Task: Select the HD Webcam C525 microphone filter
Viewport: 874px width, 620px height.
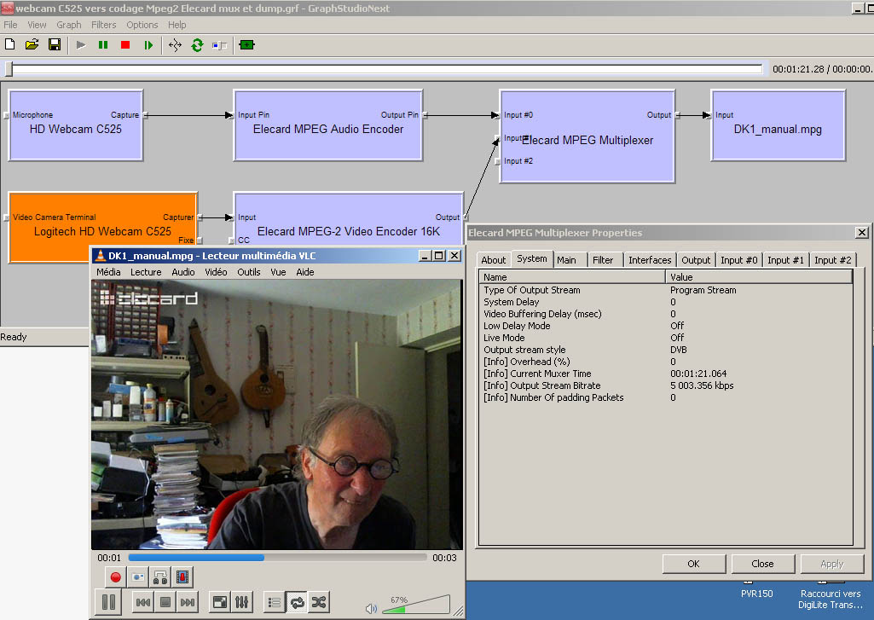Action: [x=76, y=125]
